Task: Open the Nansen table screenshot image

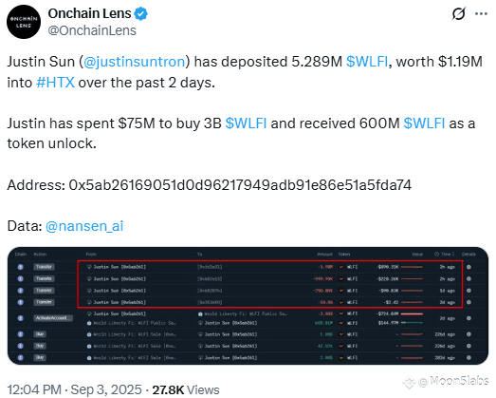Action: click(x=248, y=306)
